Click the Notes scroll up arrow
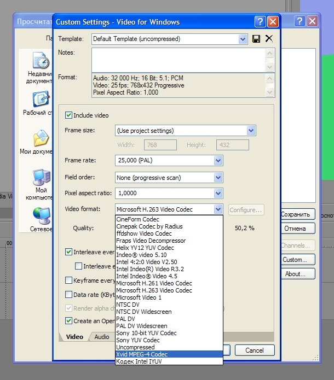Screen dimensions: 334x380 [x=269, y=53]
